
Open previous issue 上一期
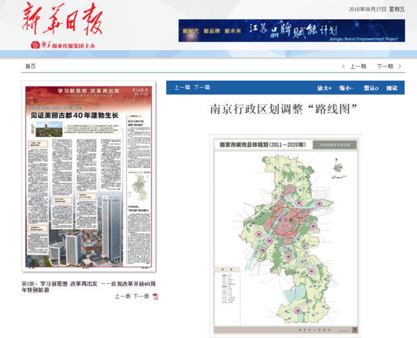pos(358,66)
